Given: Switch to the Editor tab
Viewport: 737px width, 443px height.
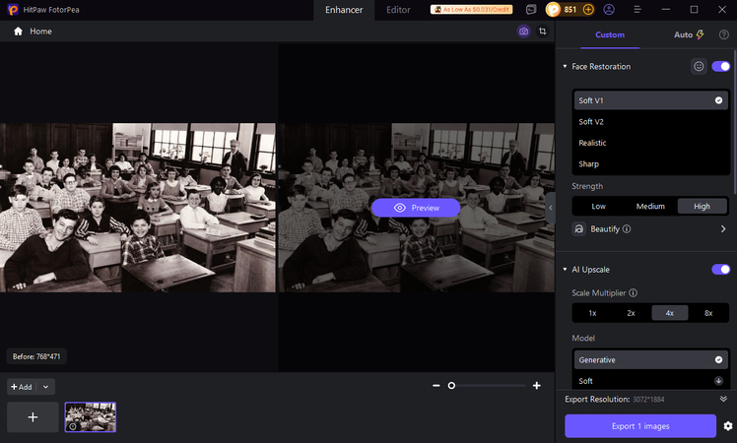Looking at the screenshot, I should [398, 10].
